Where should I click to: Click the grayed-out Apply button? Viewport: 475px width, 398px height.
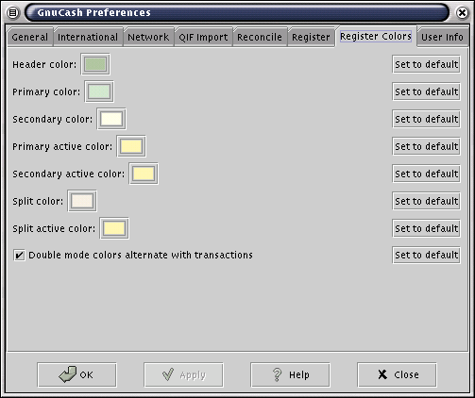[x=183, y=374]
